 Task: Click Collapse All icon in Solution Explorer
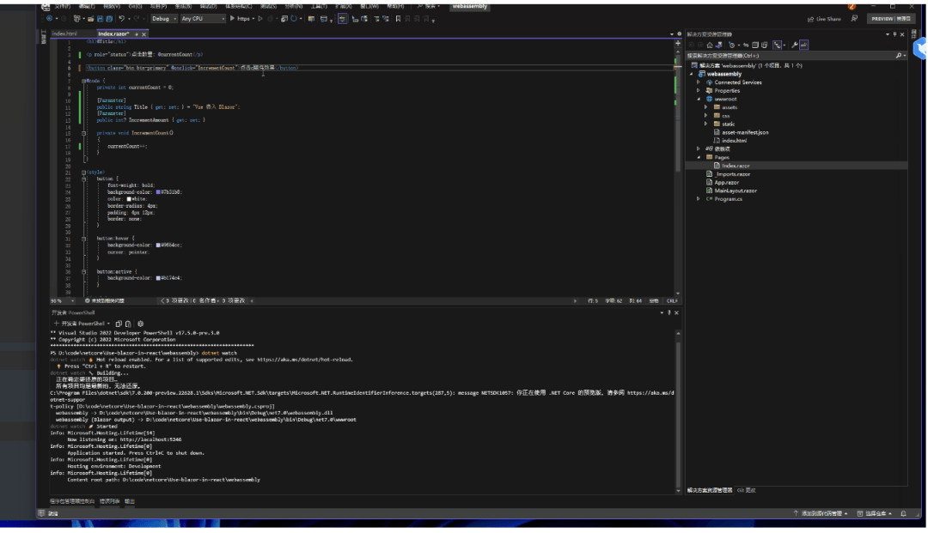click(x=754, y=45)
